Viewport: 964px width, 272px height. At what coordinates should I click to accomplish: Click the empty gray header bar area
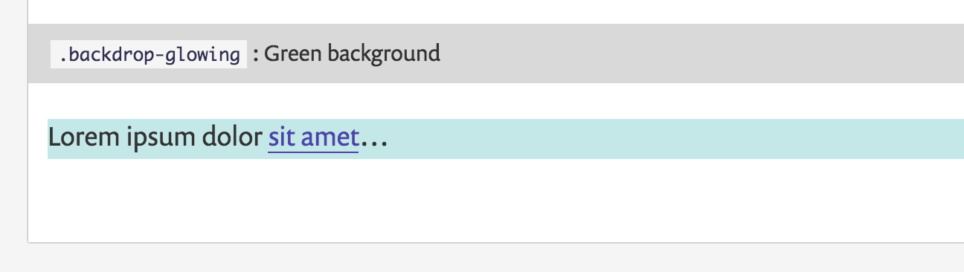pyautogui.click(x=699, y=54)
